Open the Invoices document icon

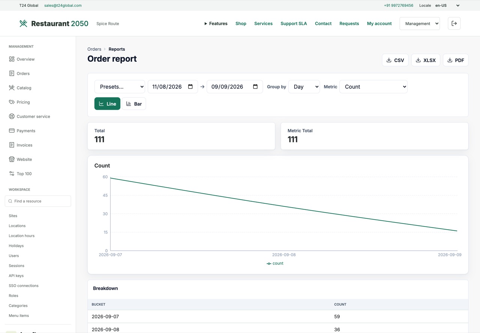[12, 145]
